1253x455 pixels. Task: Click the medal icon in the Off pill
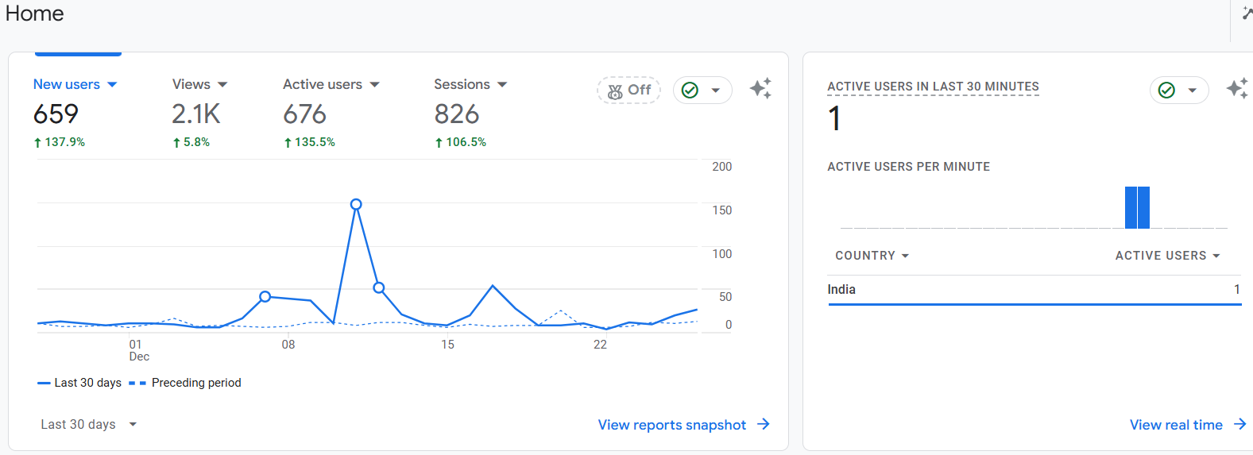pos(615,91)
